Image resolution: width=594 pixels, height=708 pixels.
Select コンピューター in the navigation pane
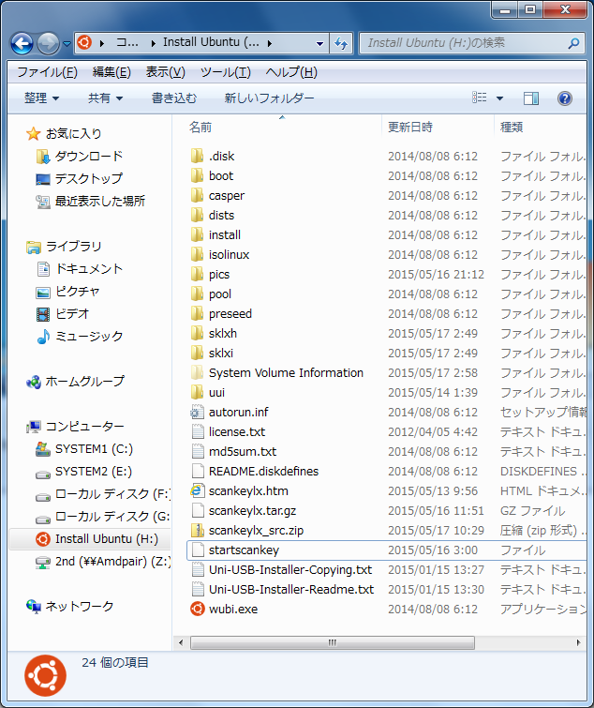click(x=84, y=427)
